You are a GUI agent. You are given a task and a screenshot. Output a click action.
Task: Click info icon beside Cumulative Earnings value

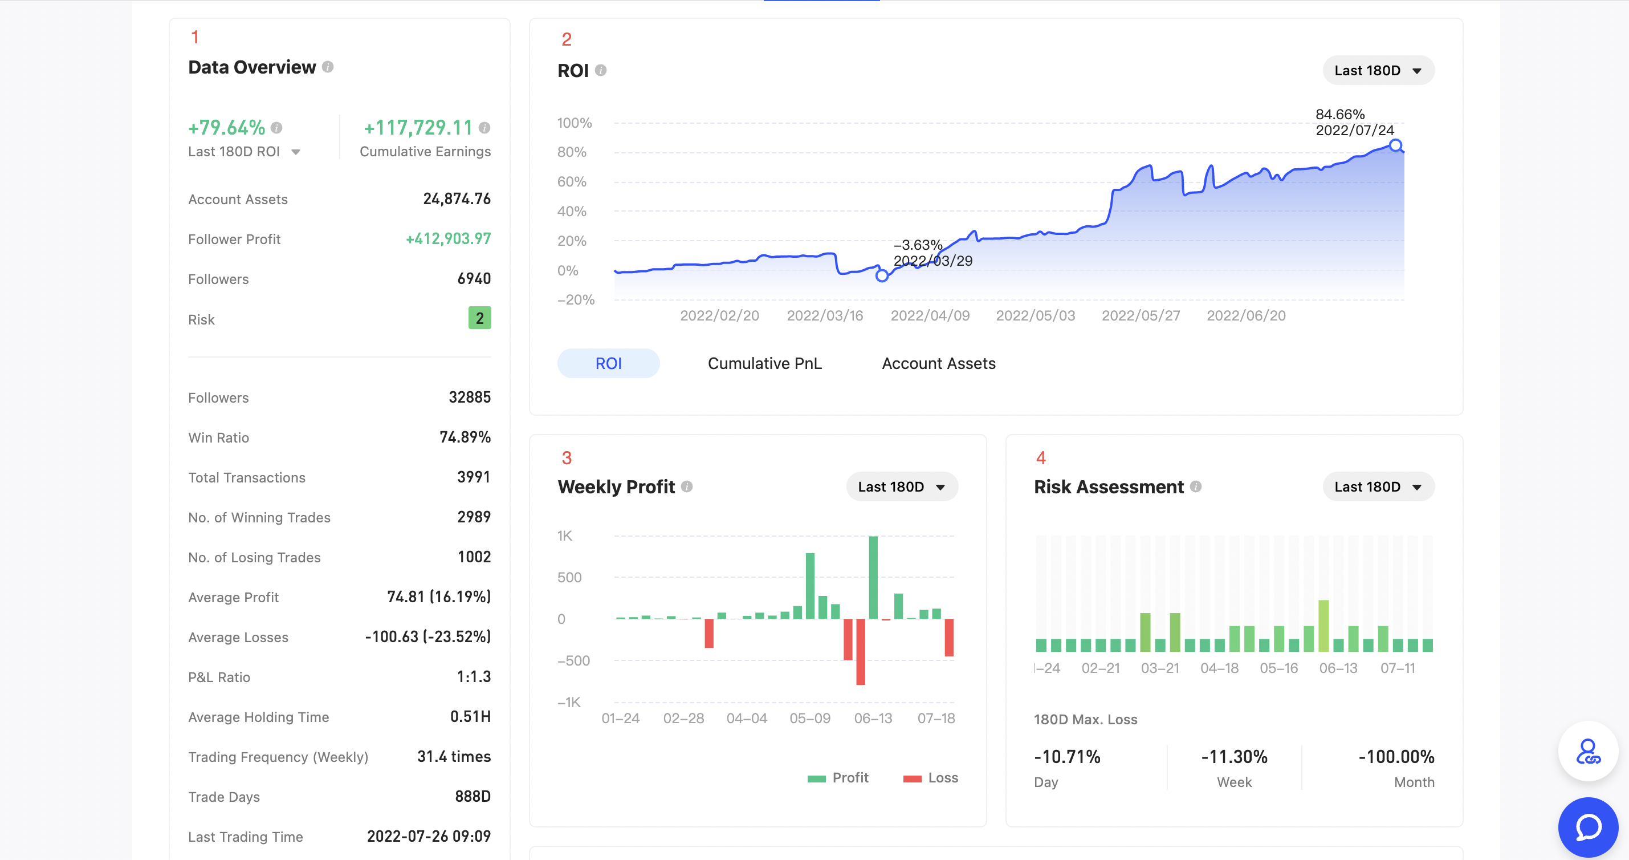(x=484, y=128)
